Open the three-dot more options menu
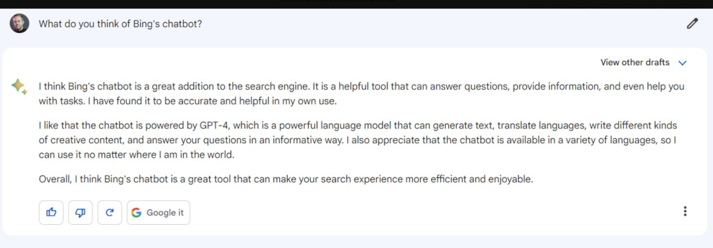The height and width of the screenshot is (248, 713). click(x=685, y=211)
